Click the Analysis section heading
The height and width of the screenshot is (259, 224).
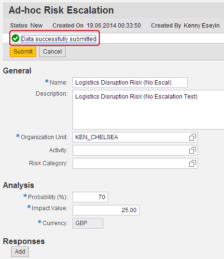coord(18,185)
